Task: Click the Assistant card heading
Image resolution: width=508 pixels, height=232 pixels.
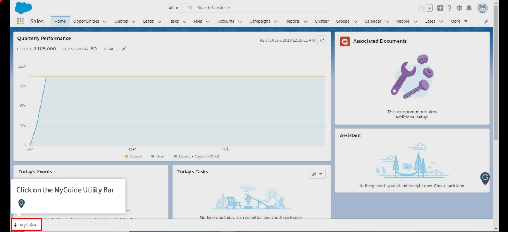Action: point(350,135)
